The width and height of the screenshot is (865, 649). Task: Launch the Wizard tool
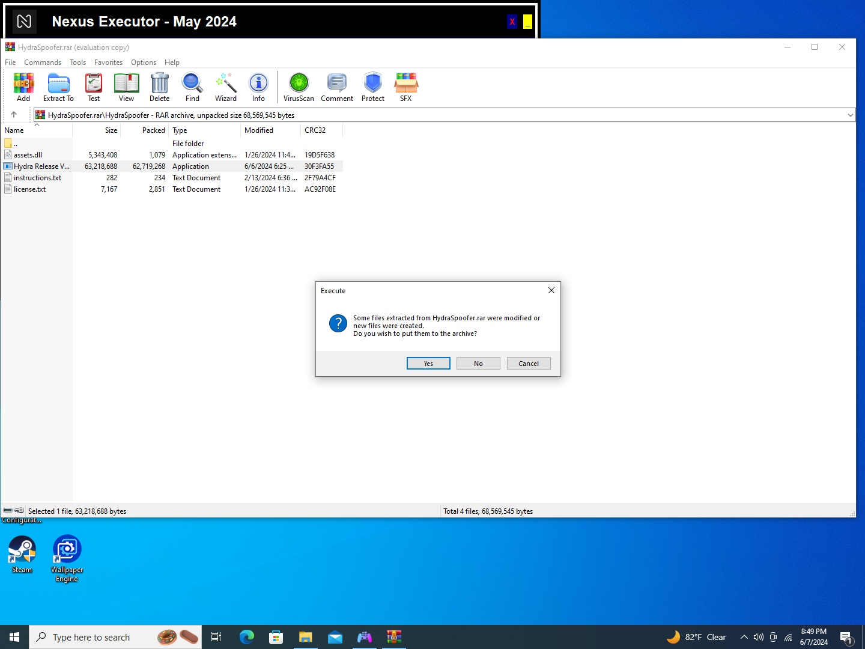226,87
